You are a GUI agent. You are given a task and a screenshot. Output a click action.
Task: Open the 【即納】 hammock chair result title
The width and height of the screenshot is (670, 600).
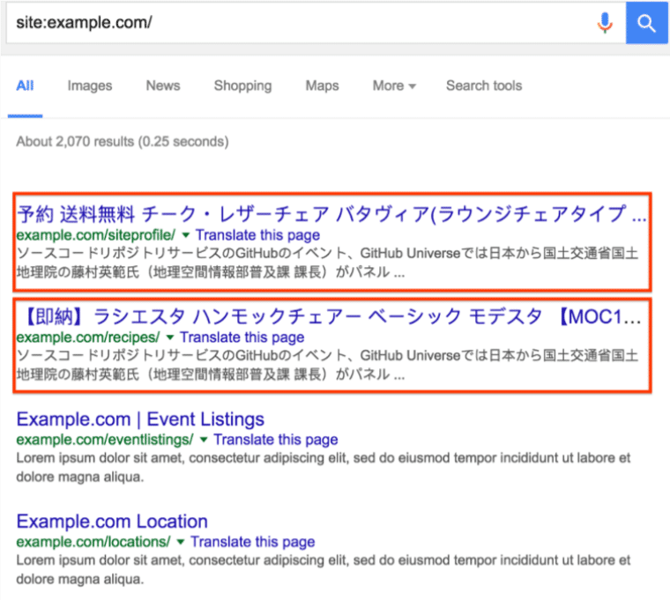click(x=329, y=316)
